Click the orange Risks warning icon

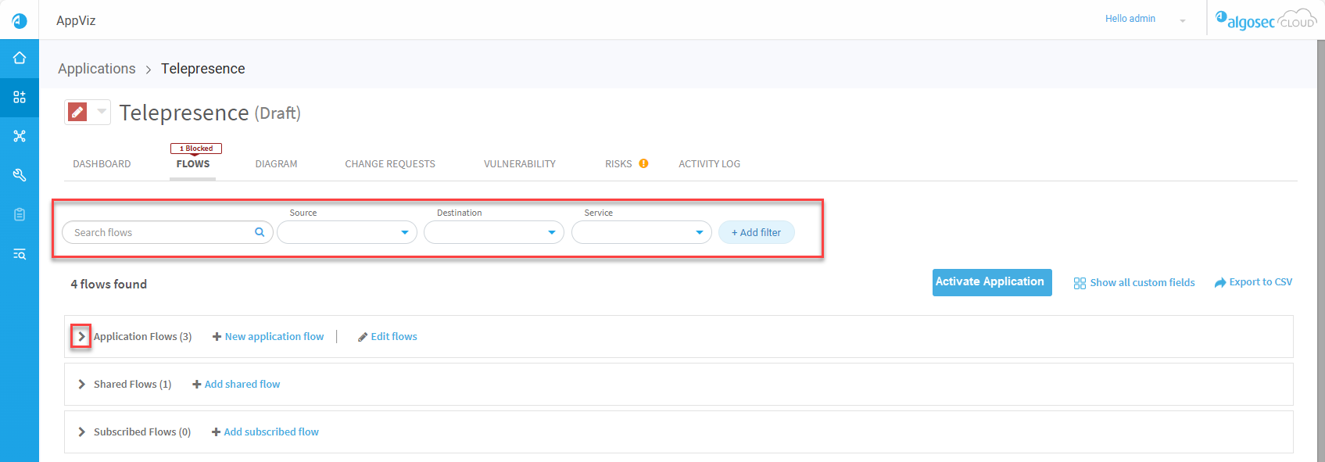pyautogui.click(x=643, y=163)
